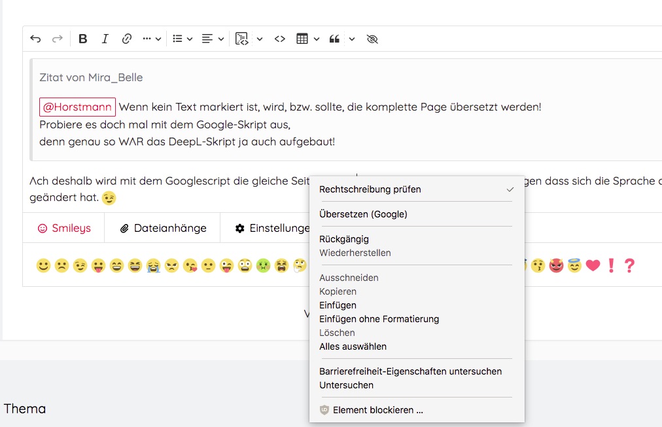Open the text alignment dropdown
The width and height of the screenshot is (662, 427).
(213, 39)
